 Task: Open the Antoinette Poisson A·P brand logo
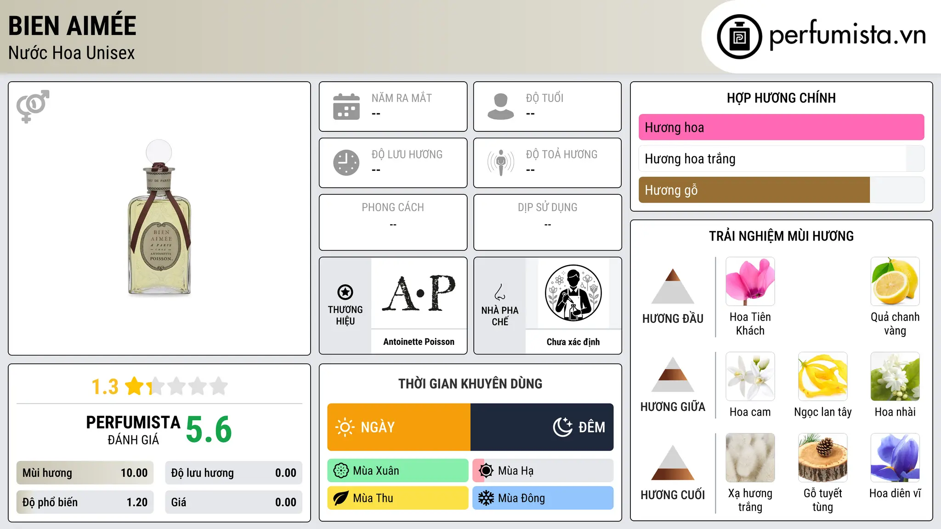[x=419, y=293]
